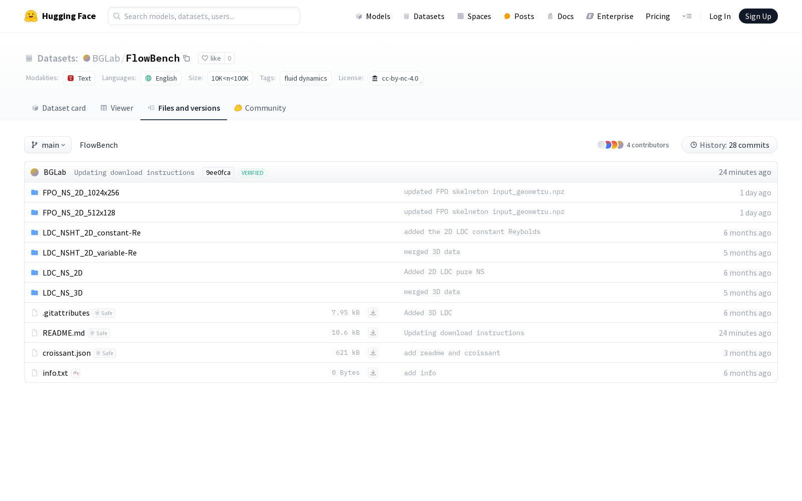
Task: Open the Pricing page
Action: tap(658, 17)
